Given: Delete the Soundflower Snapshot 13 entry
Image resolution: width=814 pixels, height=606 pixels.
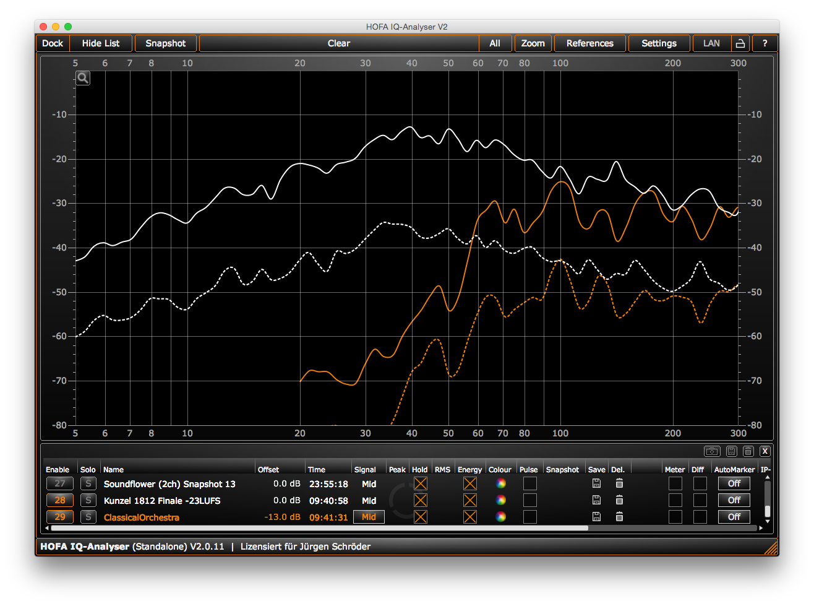Looking at the screenshot, I should click(x=619, y=483).
